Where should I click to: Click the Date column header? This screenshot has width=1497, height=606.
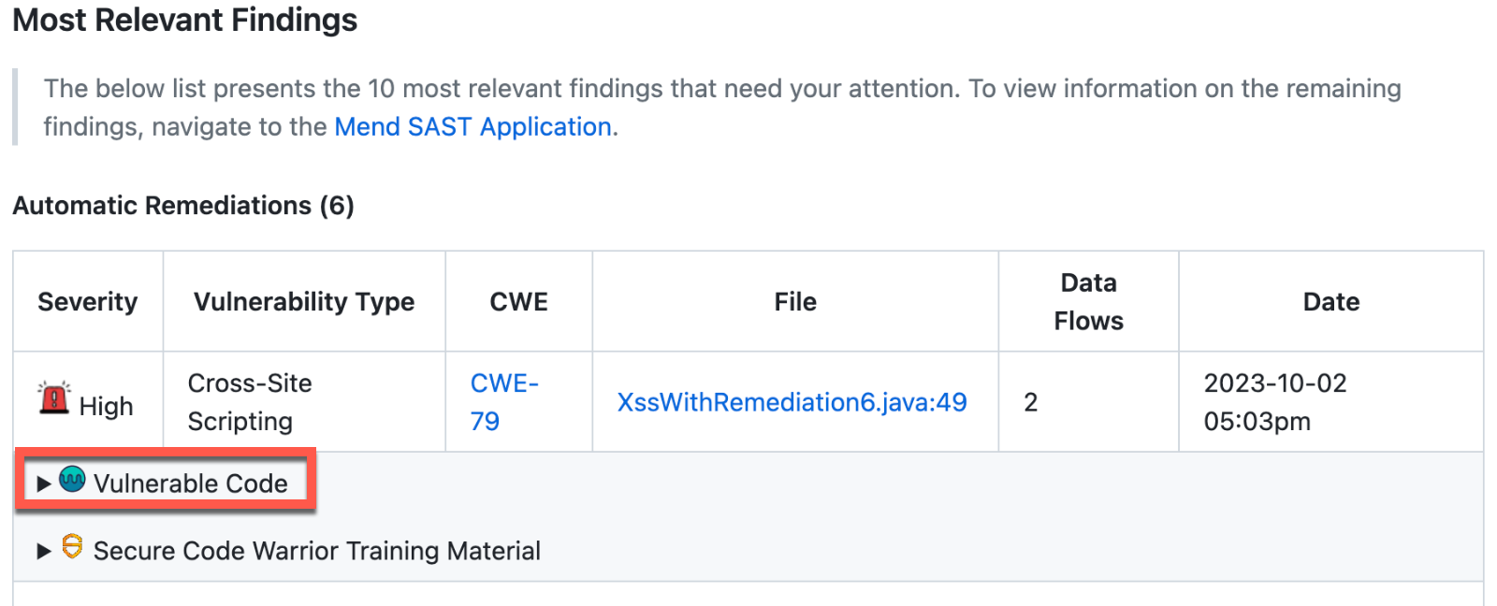1330,302
